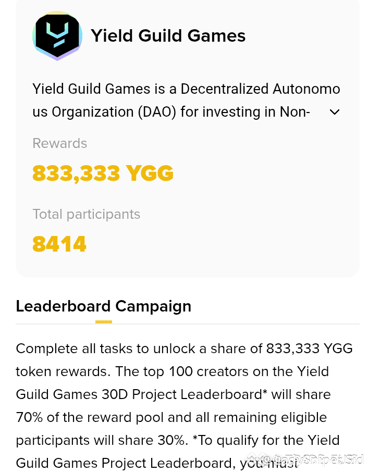Image resolution: width=368 pixels, height=473 pixels.
Task: Click the divider line beside the tab indicator
Action: [236, 323]
